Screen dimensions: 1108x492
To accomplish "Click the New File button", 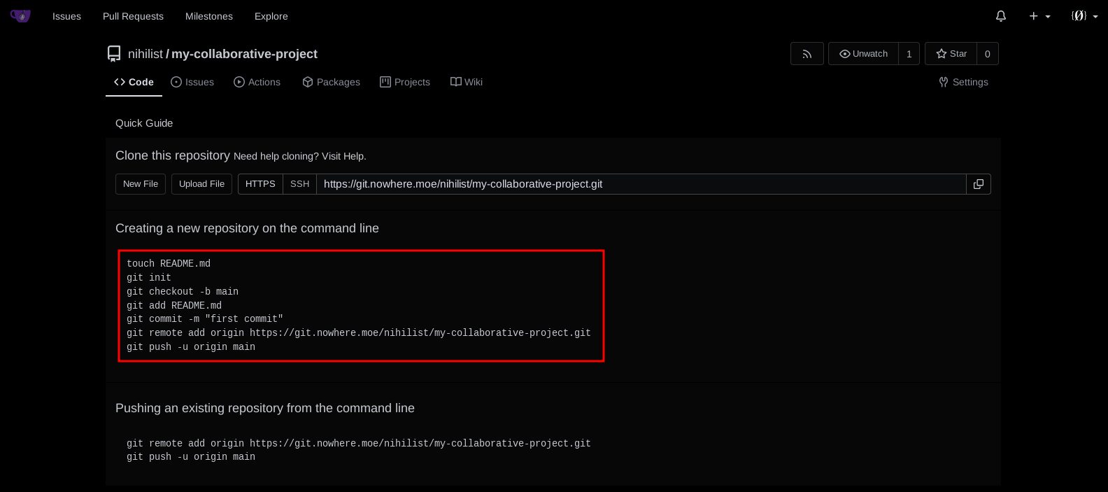I will point(141,184).
